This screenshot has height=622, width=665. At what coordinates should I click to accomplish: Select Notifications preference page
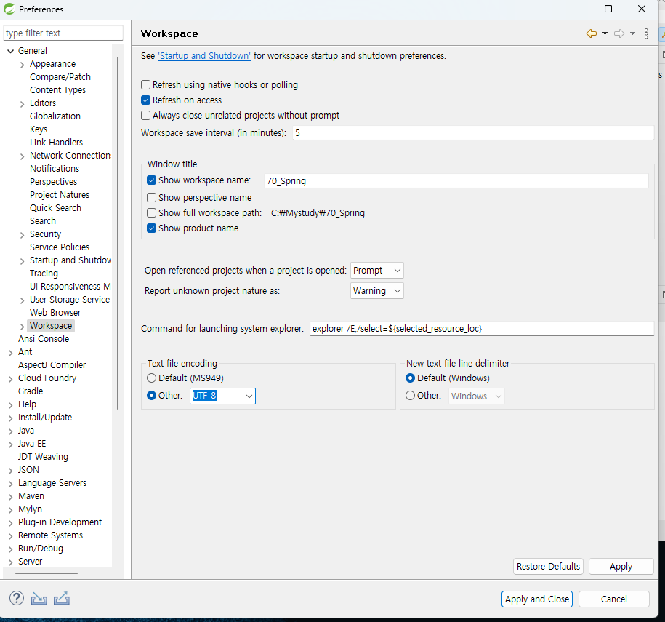[x=55, y=169]
